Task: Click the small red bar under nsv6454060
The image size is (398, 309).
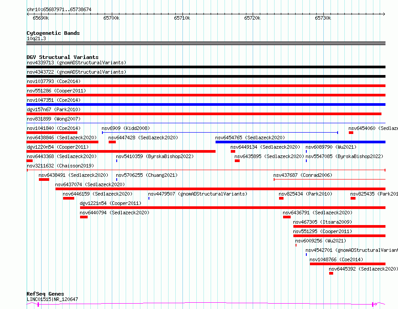Action: (x=351, y=133)
